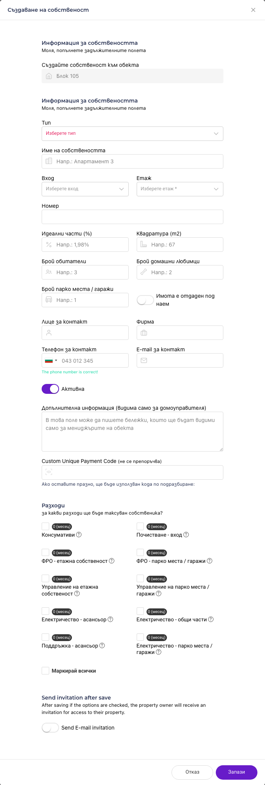The width and height of the screenshot is (265, 785).
Task: Click help icon next to Поддръжка - асансьор
Action: [x=102, y=646]
